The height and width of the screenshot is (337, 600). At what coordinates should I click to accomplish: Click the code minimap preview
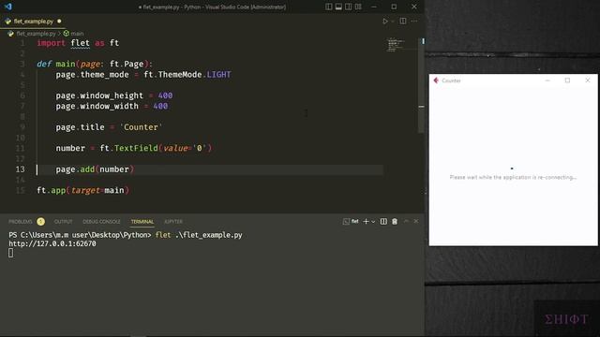pyautogui.click(x=396, y=45)
